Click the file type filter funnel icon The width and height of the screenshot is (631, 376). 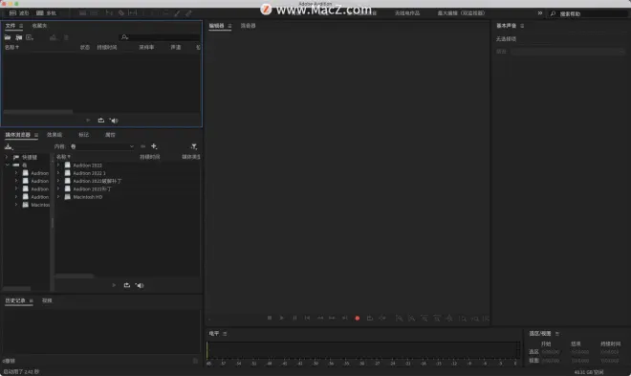(x=193, y=146)
